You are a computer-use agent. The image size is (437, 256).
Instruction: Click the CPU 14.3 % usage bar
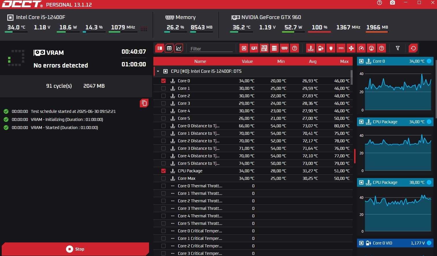(94, 32)
